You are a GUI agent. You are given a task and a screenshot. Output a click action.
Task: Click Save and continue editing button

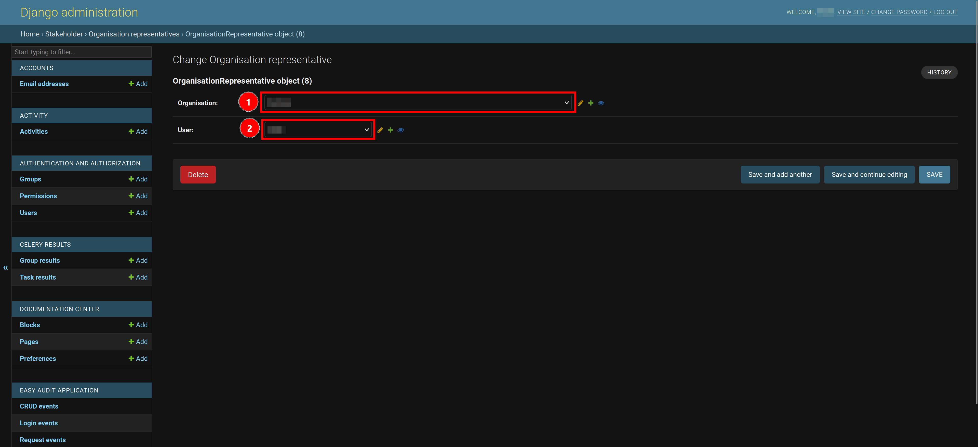(869, 174)
